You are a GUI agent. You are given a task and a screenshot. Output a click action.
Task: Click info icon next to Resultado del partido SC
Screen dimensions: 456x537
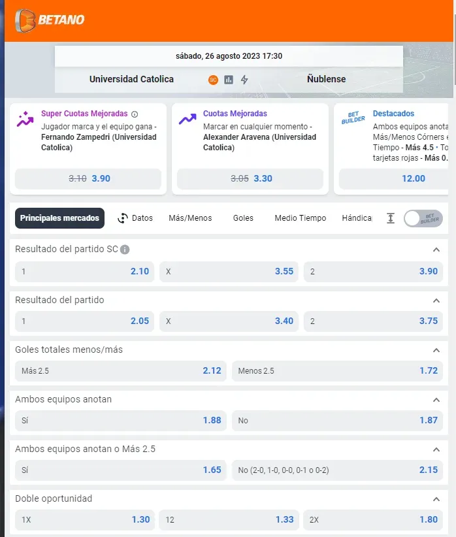coord(125,250)
